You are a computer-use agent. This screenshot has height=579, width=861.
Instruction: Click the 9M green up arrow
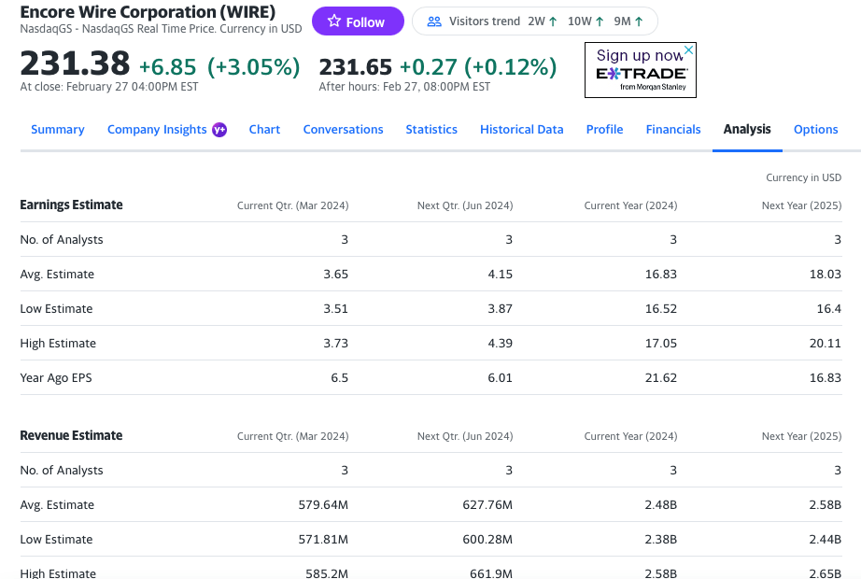pyautogui.click(x=639, y=21)
